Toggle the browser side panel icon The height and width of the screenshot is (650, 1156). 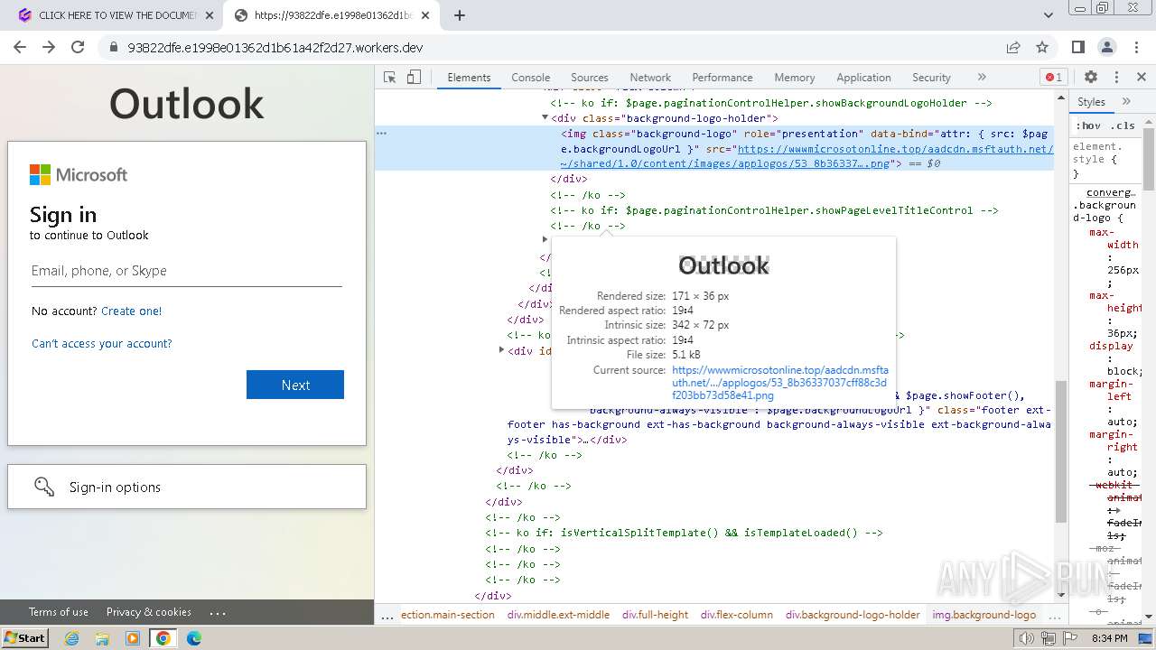[x=1078, y=47]
